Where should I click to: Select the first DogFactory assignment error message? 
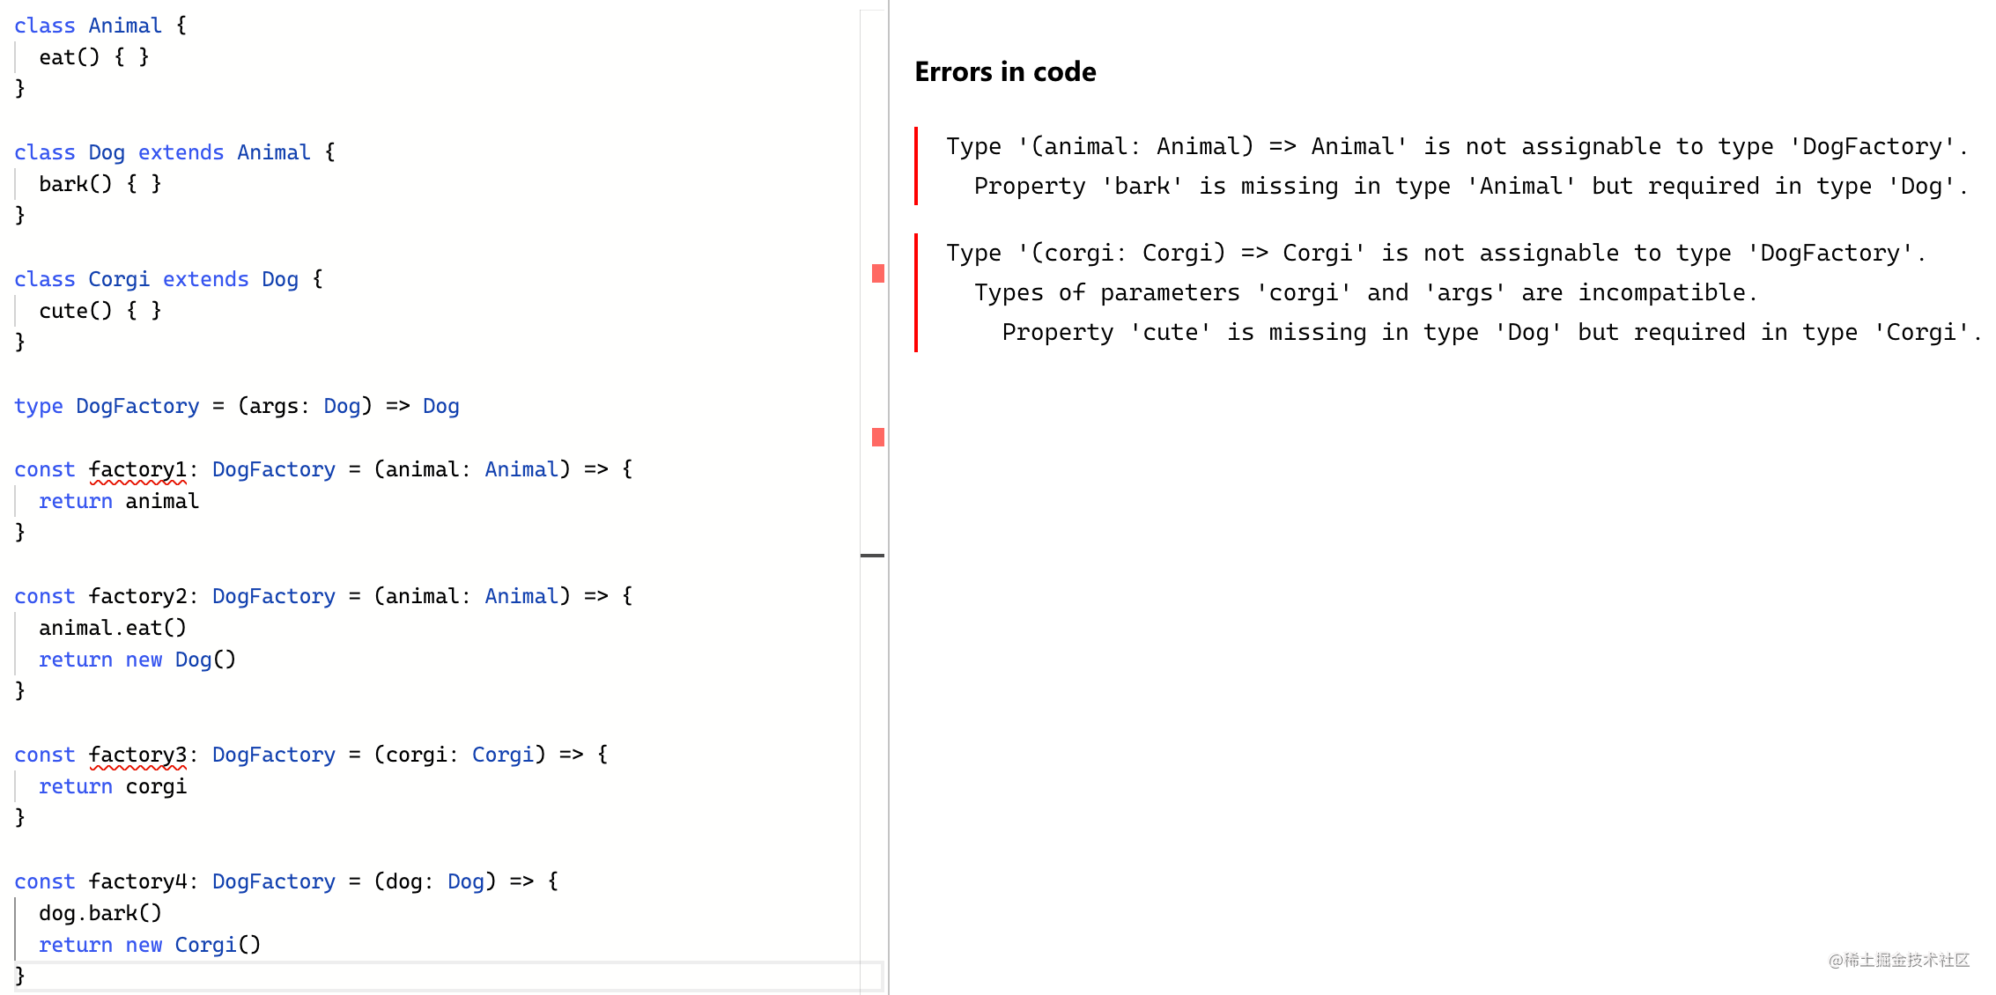click(1456, 147)
